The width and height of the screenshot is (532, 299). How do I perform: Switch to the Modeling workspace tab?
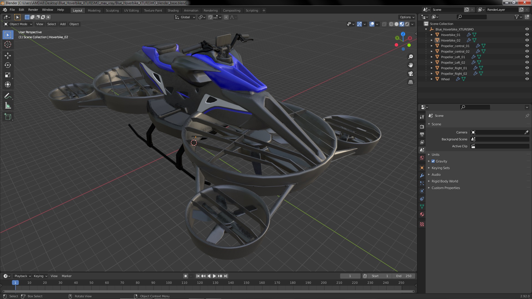94,11
